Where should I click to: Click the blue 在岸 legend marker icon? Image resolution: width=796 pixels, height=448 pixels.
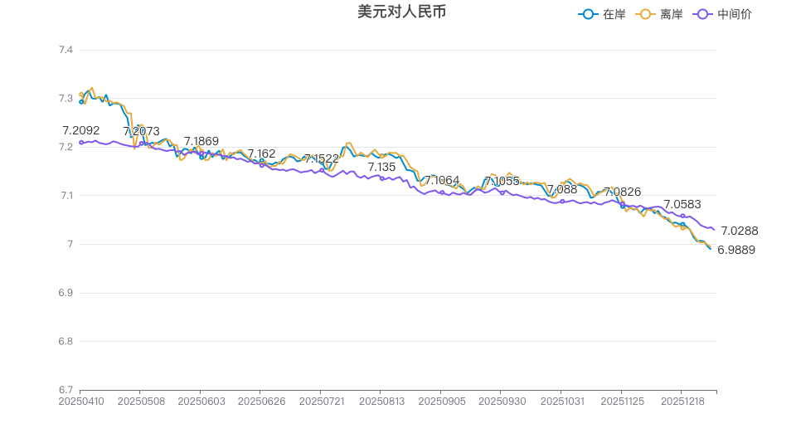click(x=589, y=14)
